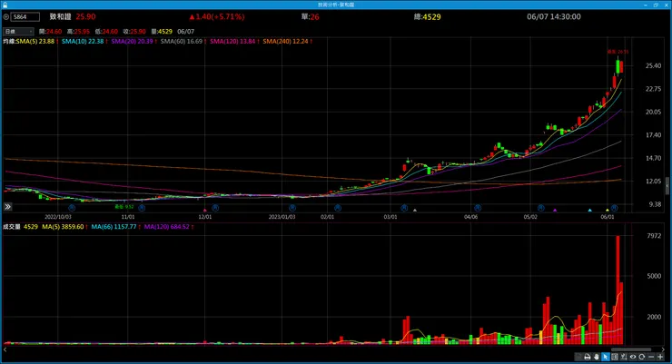The image size is (672, 364).
Task: Click the blue circle event marker after 06/01
Action: (614, 208)
